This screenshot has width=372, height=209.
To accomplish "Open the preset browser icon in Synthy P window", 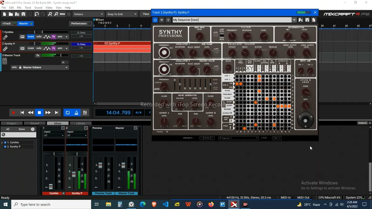I will tap(301, 20).
